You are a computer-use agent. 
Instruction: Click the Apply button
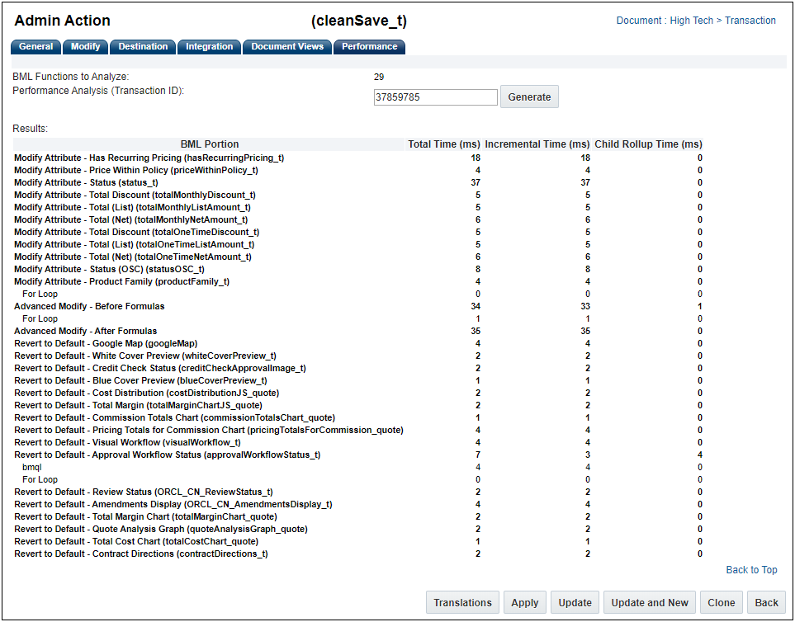point(524,602)
